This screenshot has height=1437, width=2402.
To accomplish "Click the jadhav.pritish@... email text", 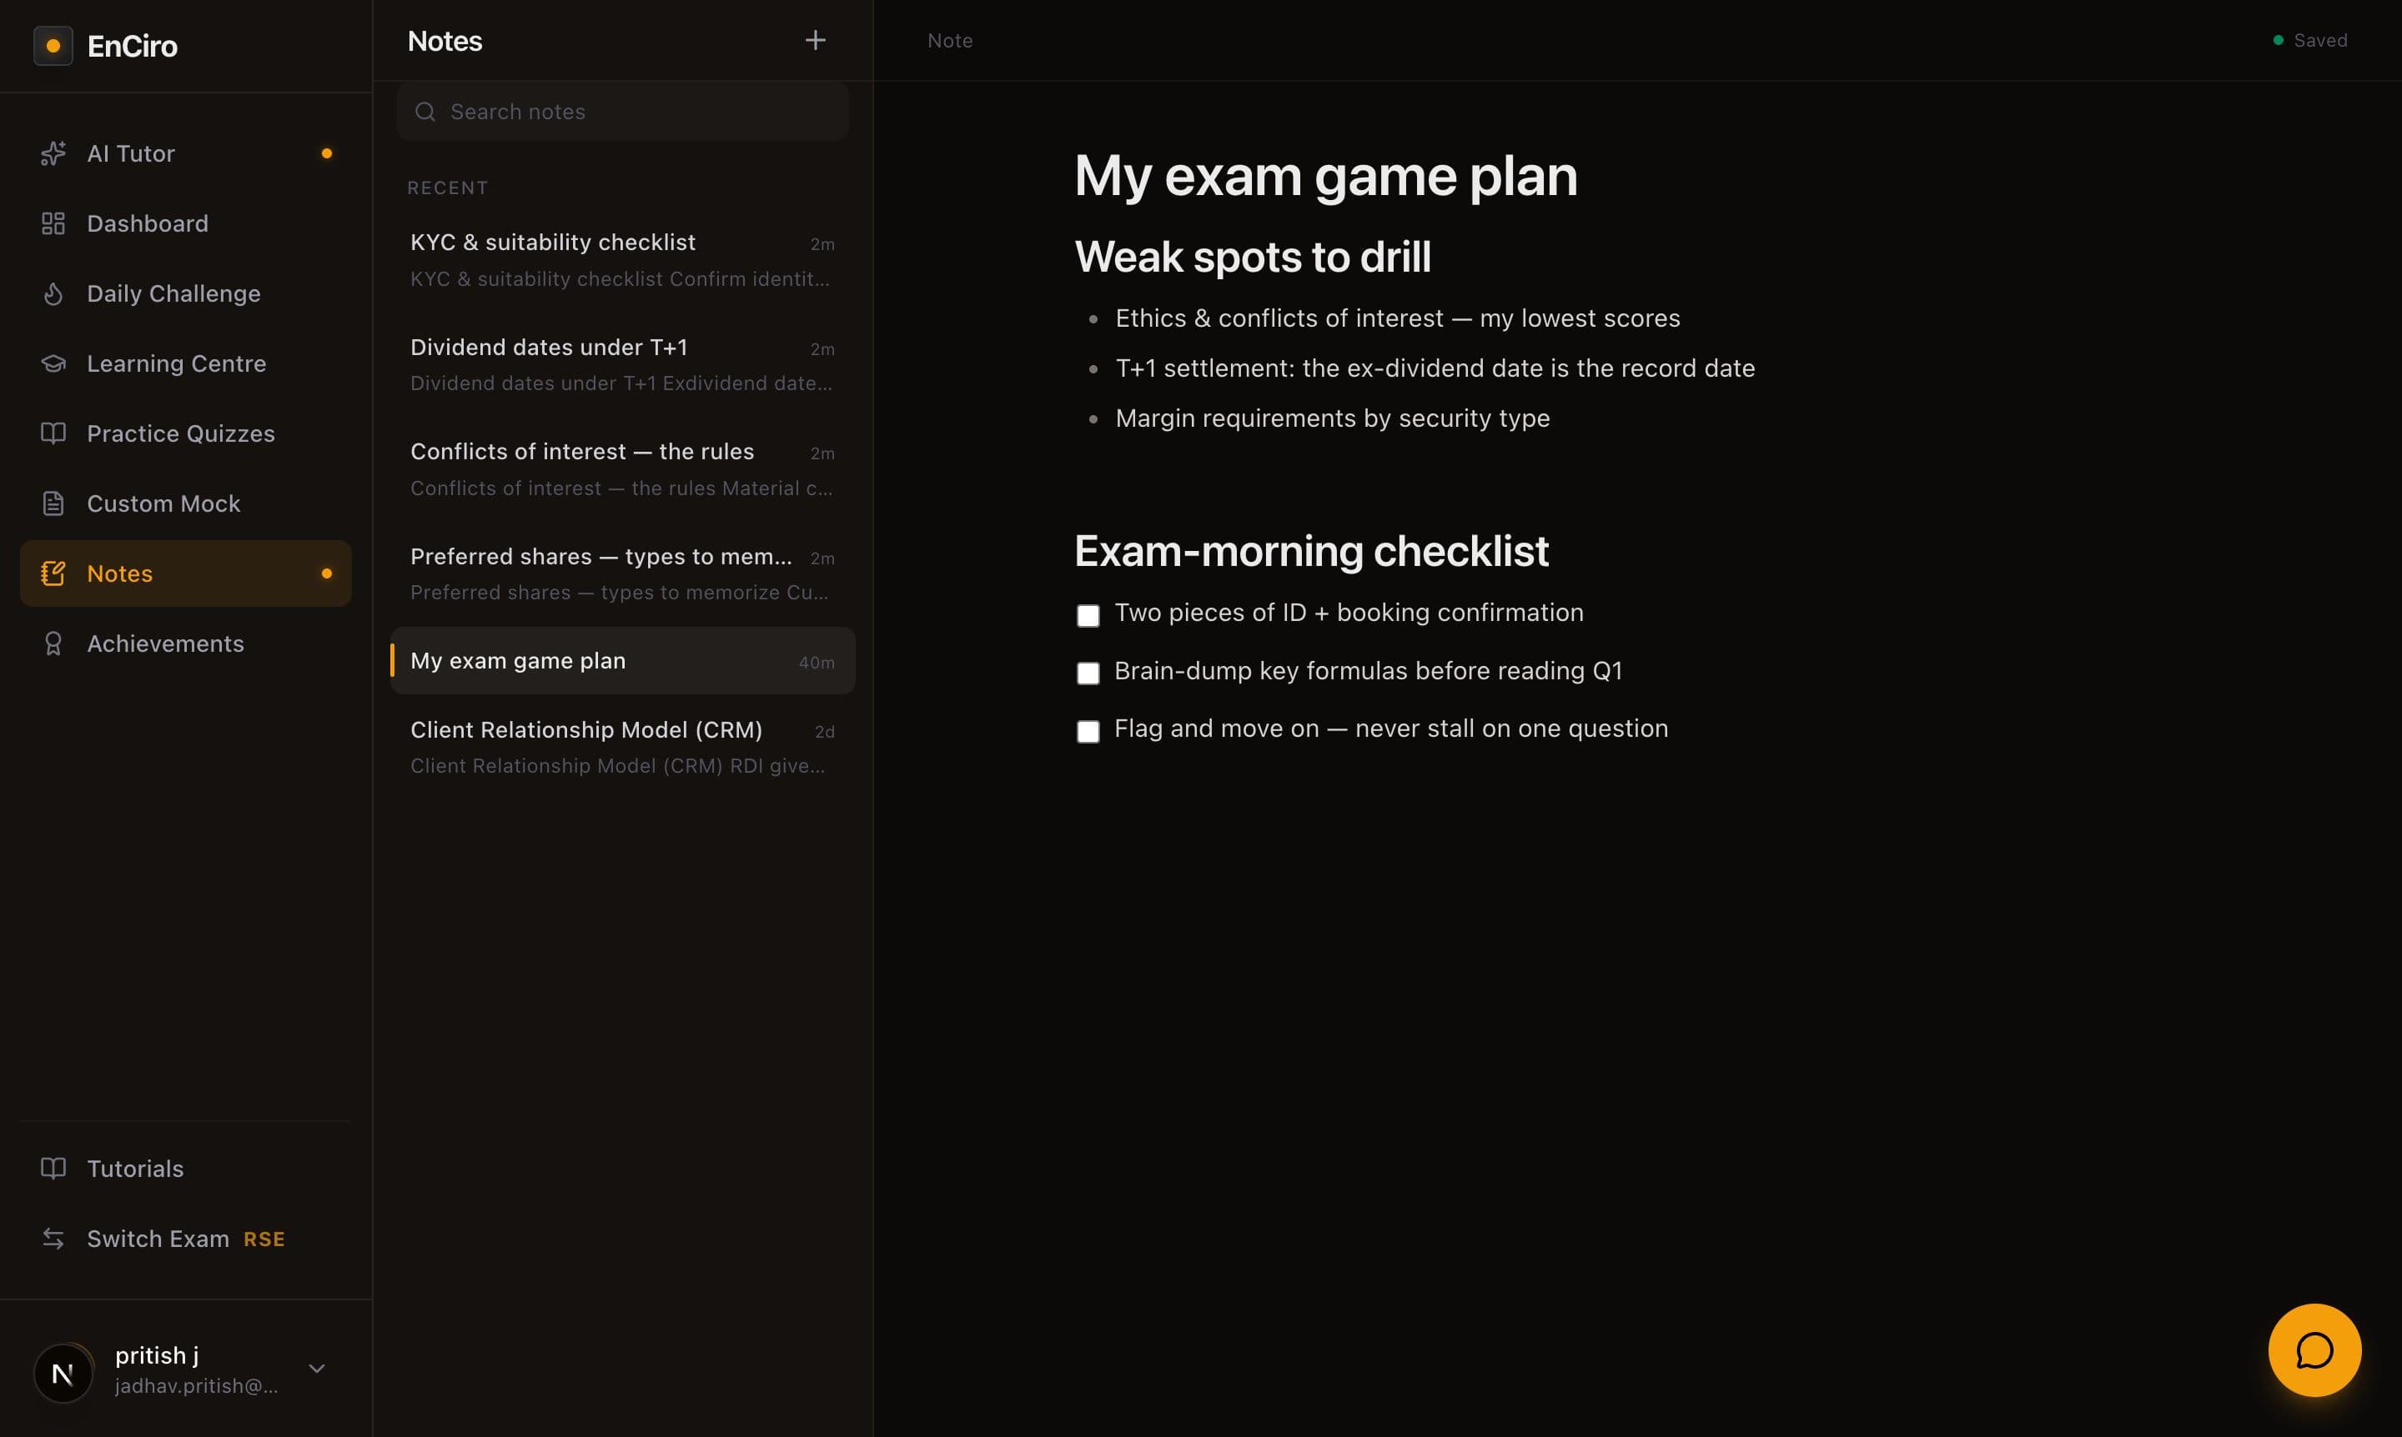I will click(x=197, y=1385).
